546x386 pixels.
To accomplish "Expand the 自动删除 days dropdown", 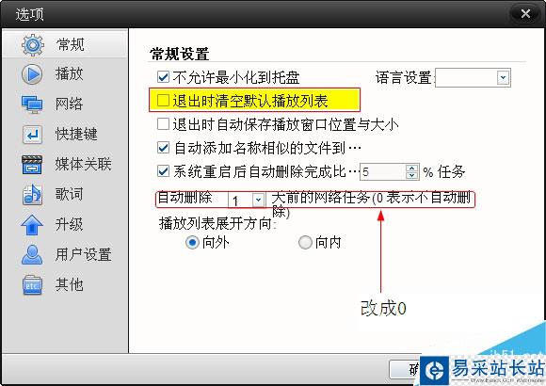I will coord(258,200).
